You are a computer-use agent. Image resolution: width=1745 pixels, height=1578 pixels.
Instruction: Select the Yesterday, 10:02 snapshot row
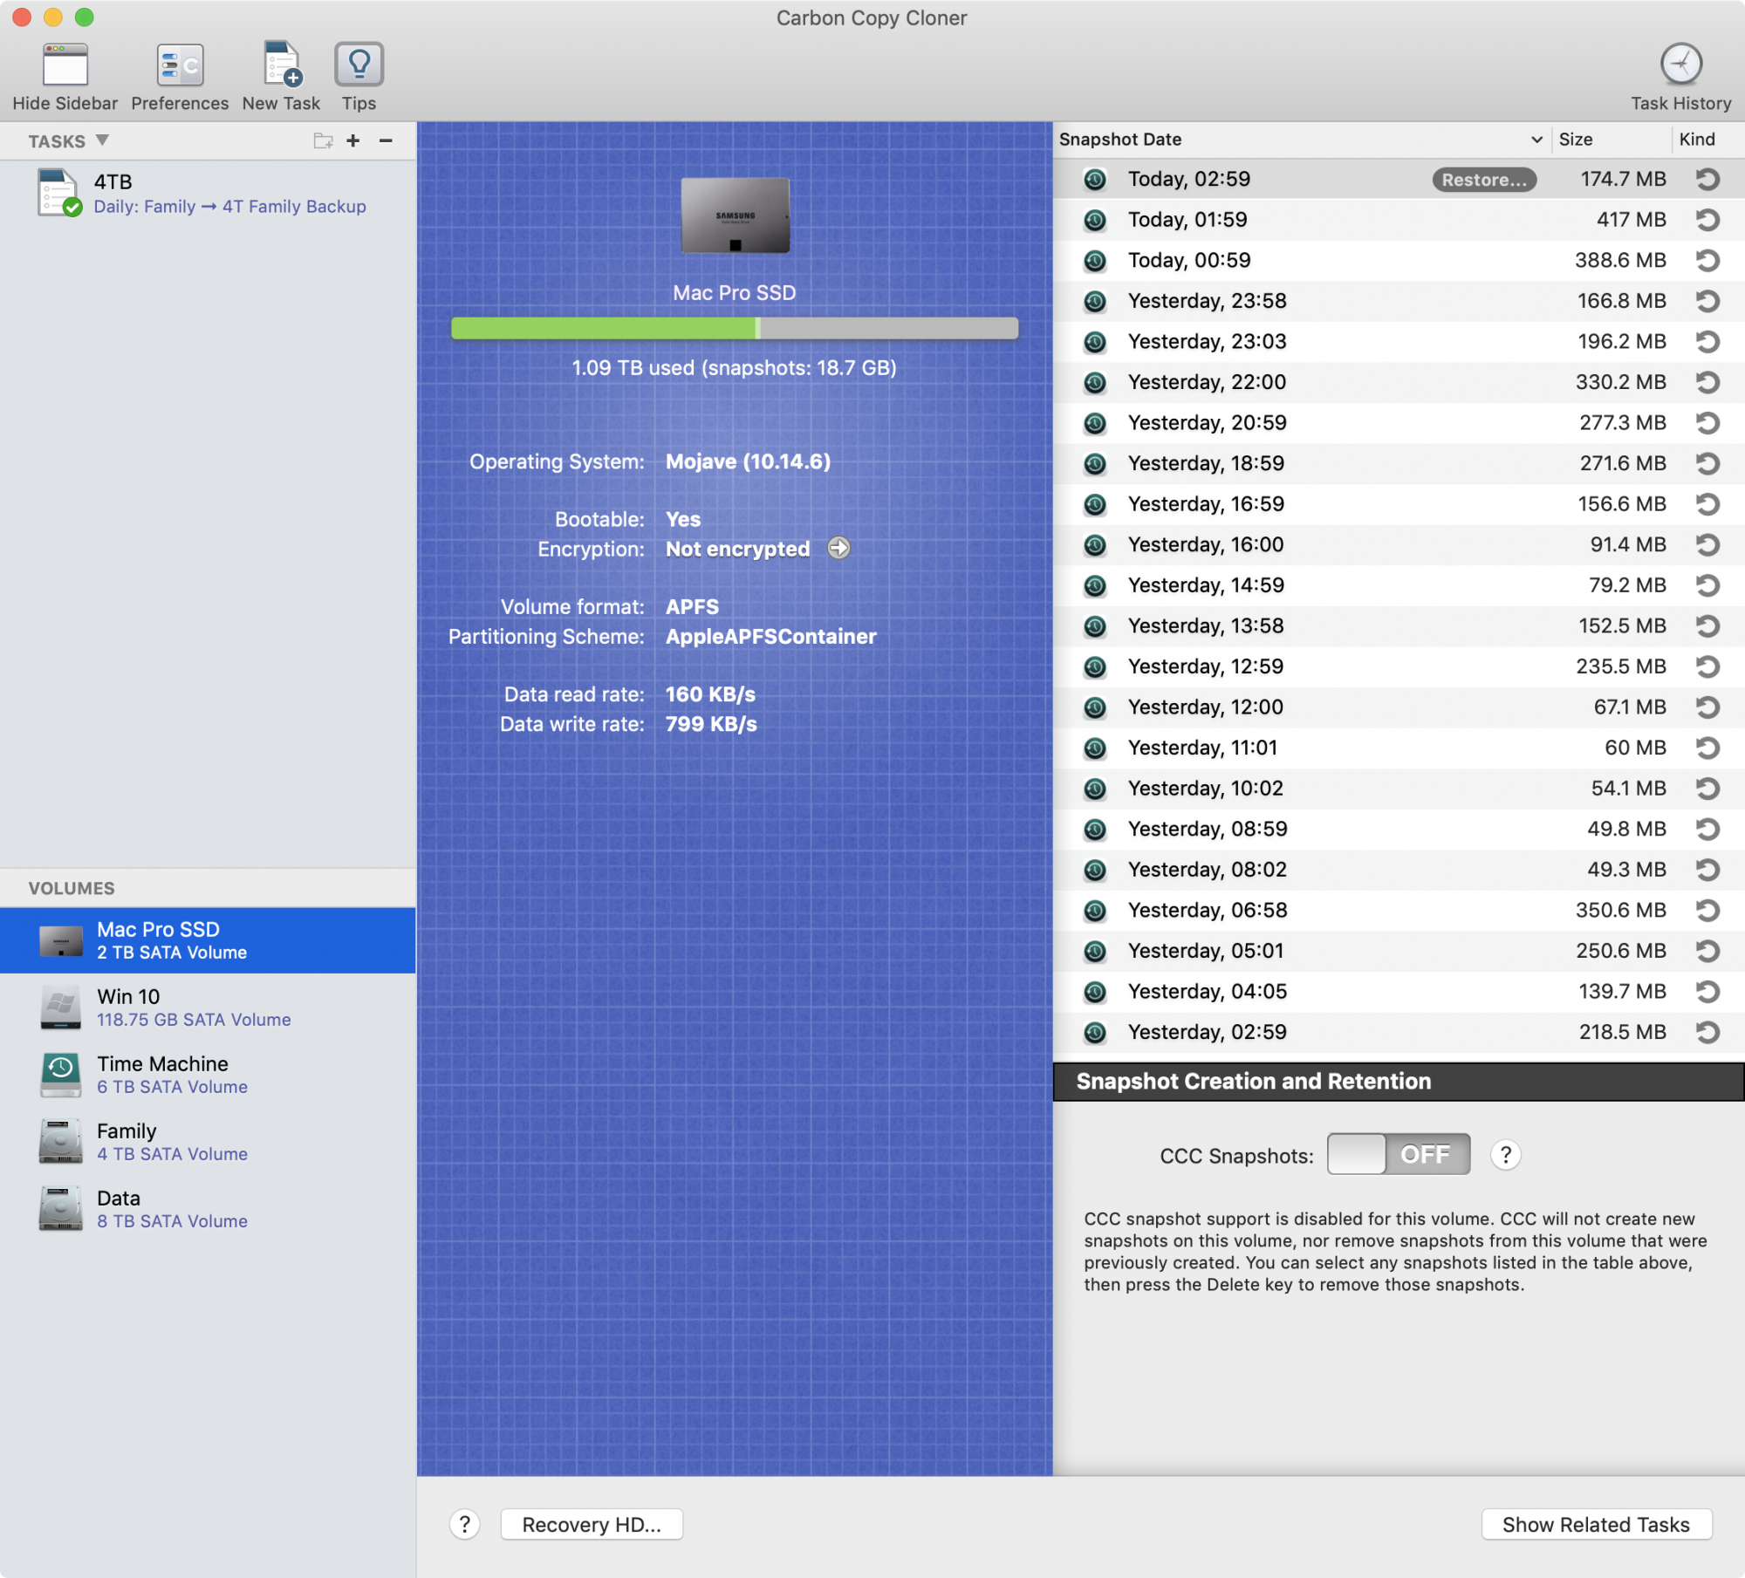tap(1399, 789)
